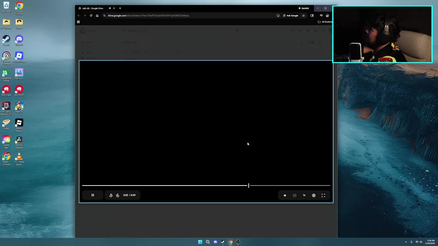Open NewCP desktop icon

pos(19,108)
